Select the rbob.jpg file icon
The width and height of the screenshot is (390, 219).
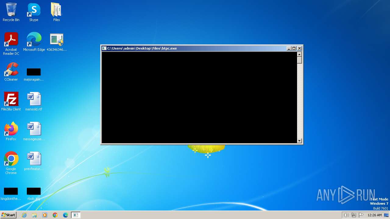34,194
